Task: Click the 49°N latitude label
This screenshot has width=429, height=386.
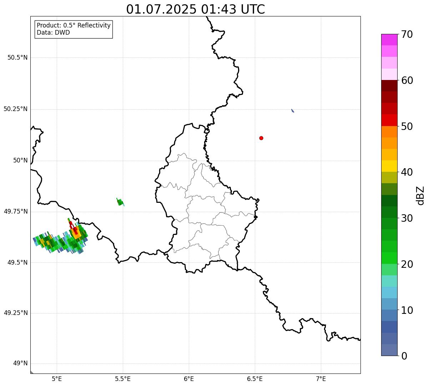Action: 20,364
